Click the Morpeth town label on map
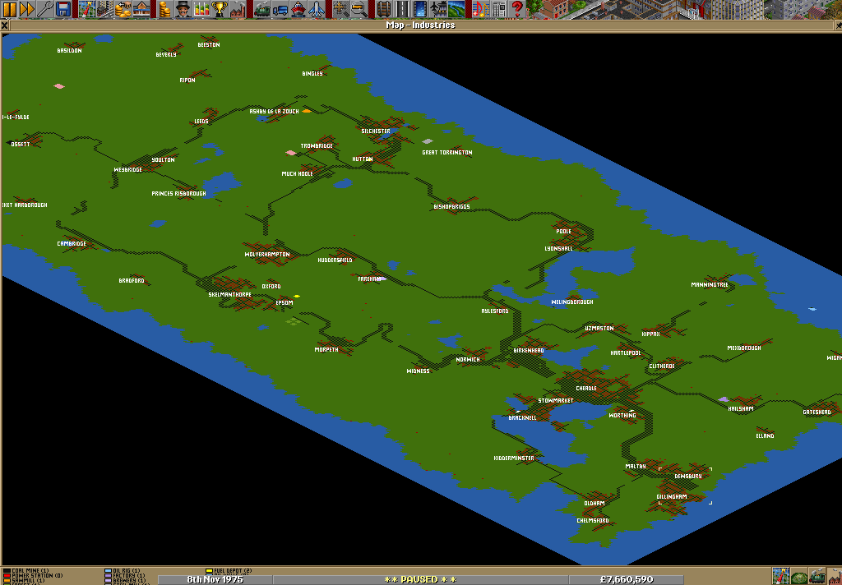This screenshot has width=842, height=585. coord(326,349)
